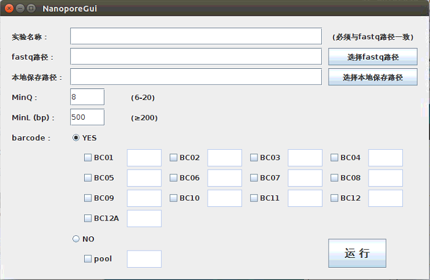
Task: Select the NO barcode radio button
Action: 76,239
